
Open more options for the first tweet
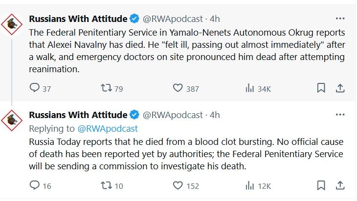tap(340, 19)
